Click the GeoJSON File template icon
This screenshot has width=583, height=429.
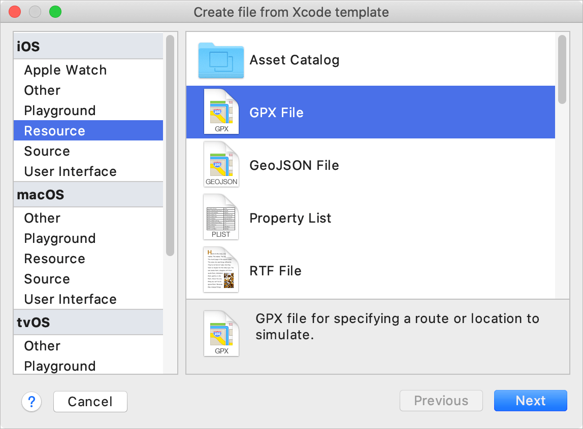pos(221,164)
